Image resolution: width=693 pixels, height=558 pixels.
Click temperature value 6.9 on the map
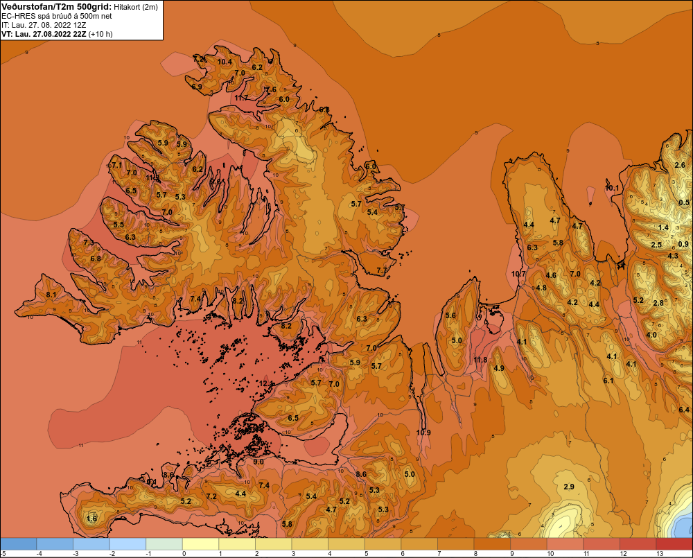point(197,87)
